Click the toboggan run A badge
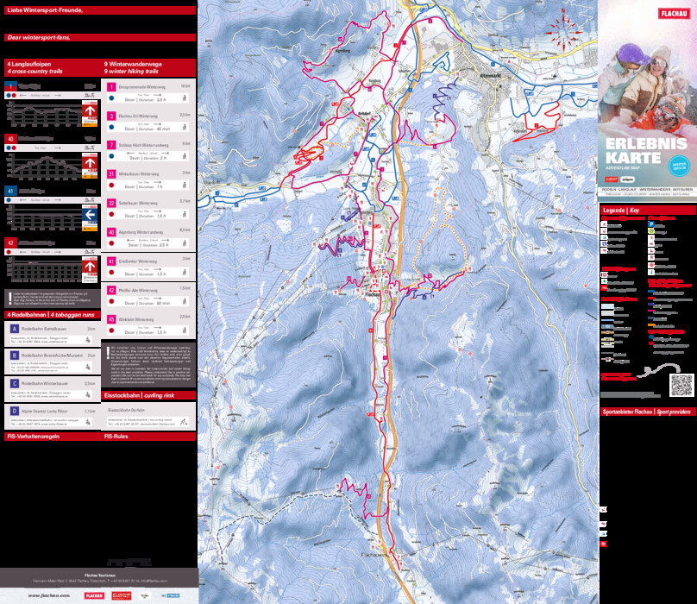This screenshot has height=604, width=697. [14, 329]
